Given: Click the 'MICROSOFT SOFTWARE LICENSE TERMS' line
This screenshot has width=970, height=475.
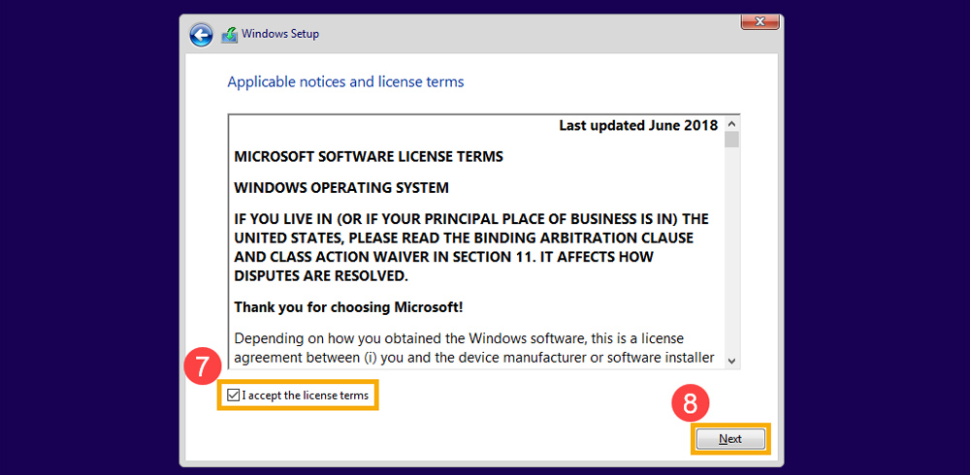Looking at the screenshot, I should [369, 156].
